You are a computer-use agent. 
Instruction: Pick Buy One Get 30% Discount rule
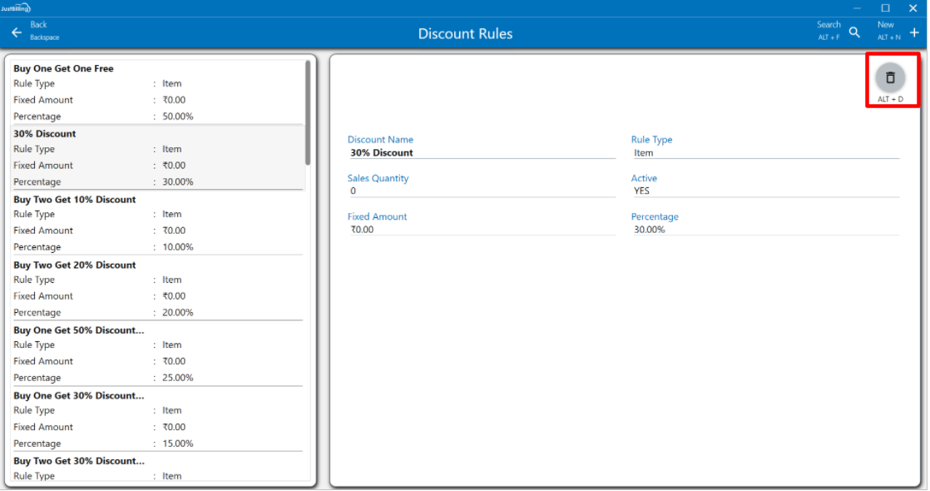click(78, 395)
